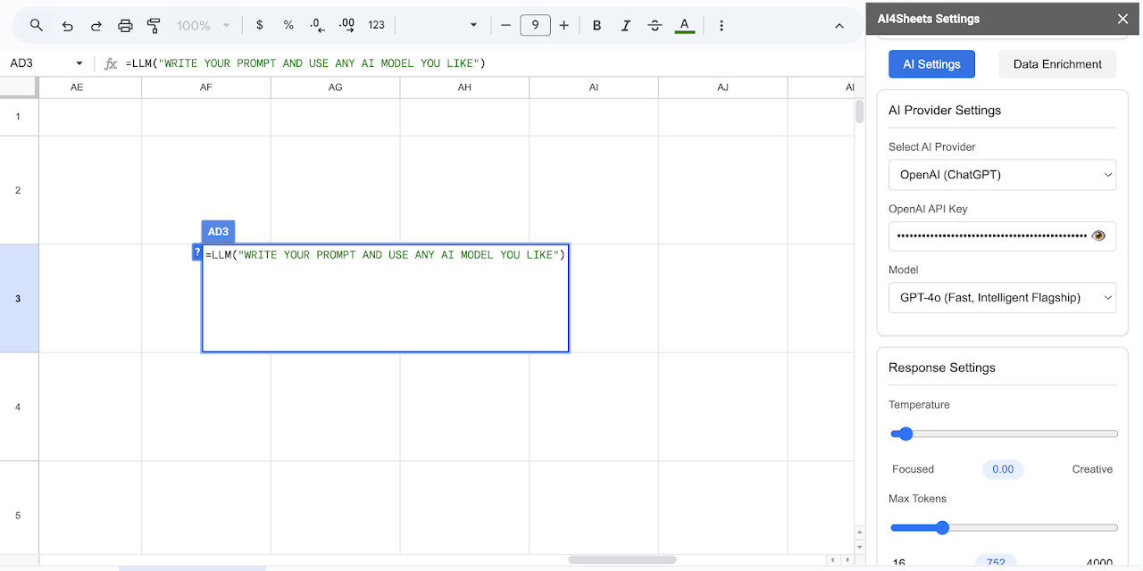Viewport: 1143px width, 571px height.
Task: Click the select-all corner box
Action: click(x=19, y=87)
